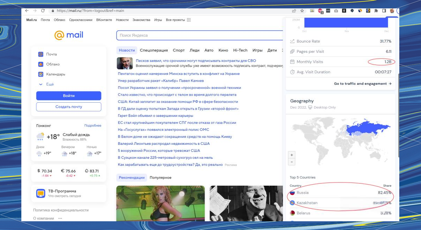Bookmark this page with the star icon
The width and height of the screenshot is (421, 230).
coord(302,11)
